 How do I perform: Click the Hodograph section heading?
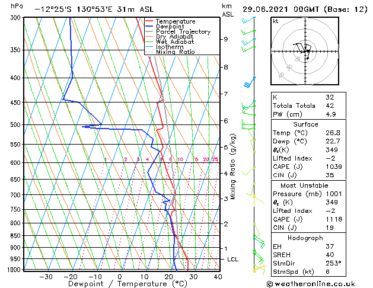(x=305, y=238)
